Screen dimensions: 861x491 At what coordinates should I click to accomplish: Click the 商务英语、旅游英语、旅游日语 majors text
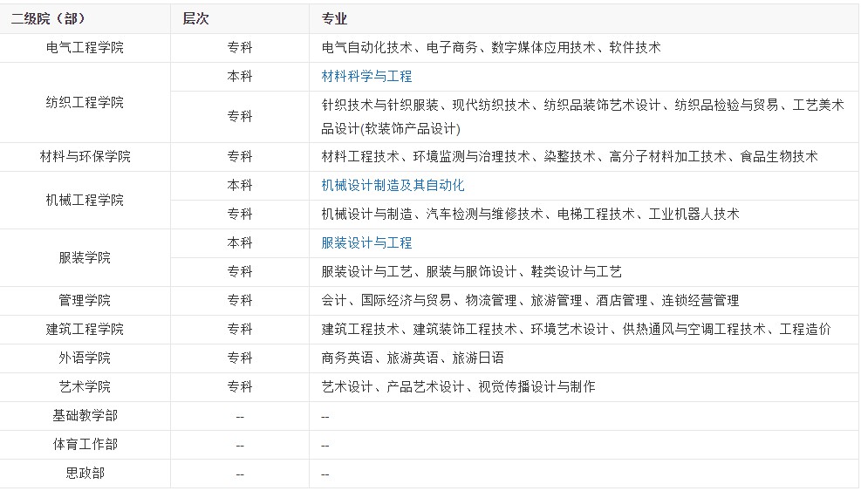[412, 358]
